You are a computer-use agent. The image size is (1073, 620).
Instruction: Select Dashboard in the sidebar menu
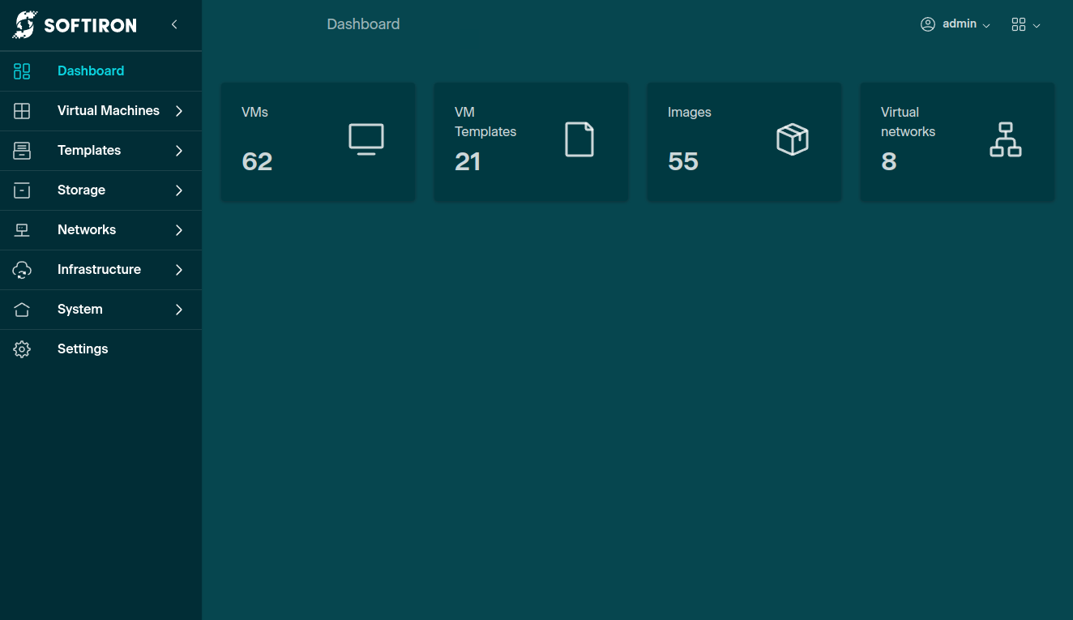(91, 71)
